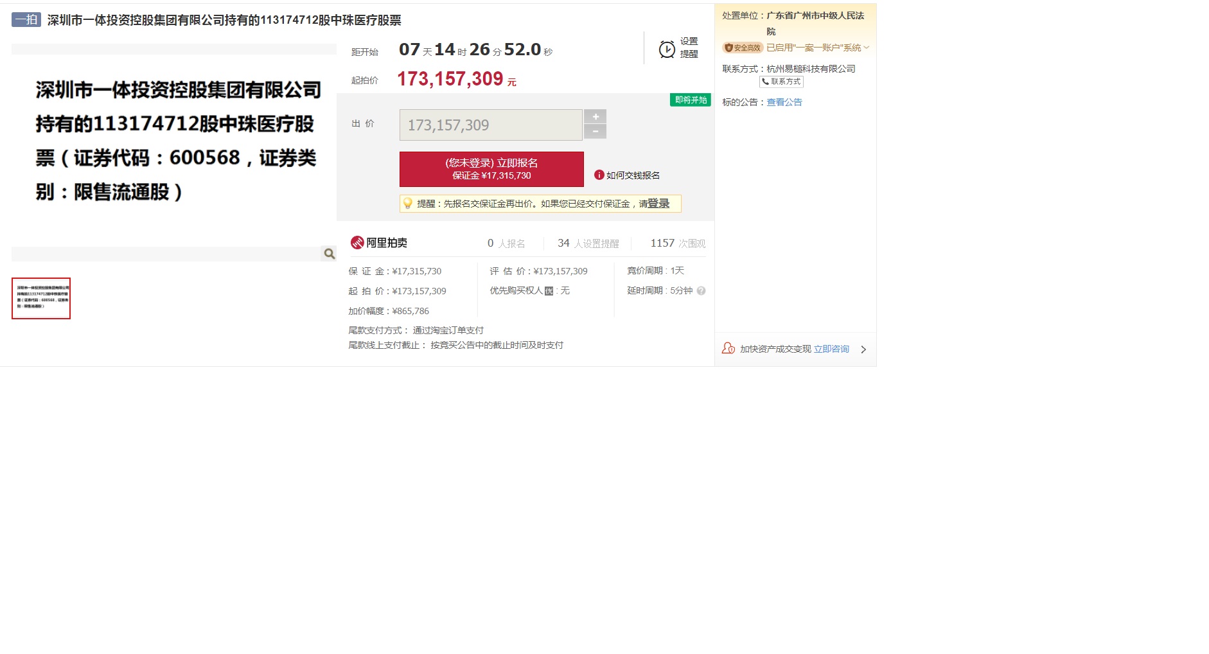
Task: Select the stock listing thumbnail image
Action: (41, 298)
